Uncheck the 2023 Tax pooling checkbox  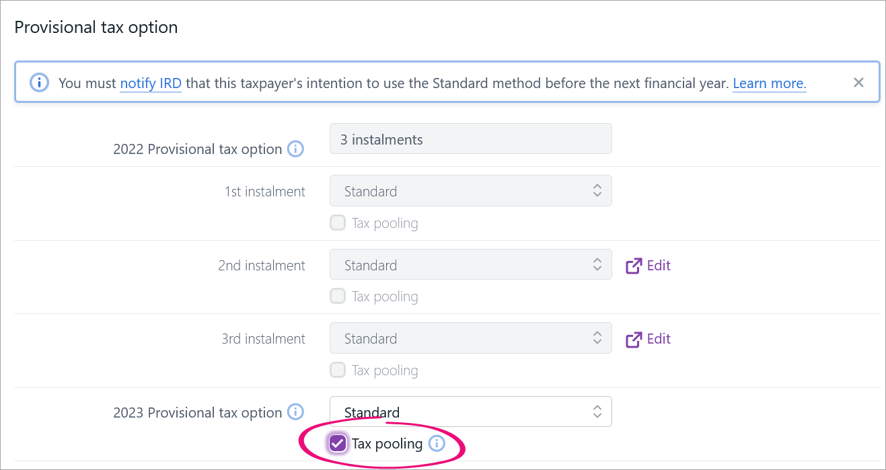338,443
